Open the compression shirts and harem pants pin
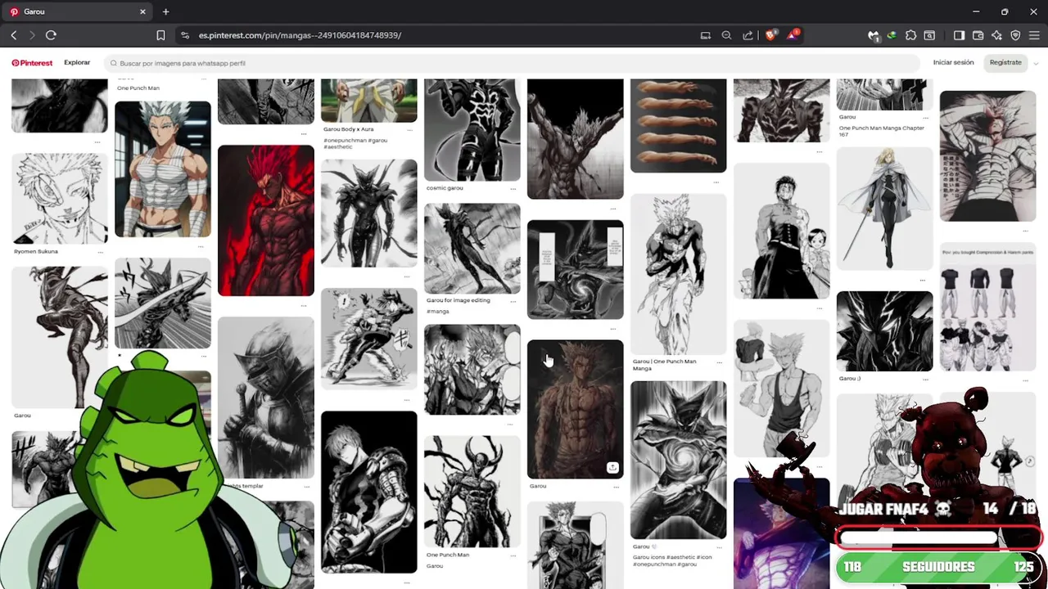This screenshot has height=589, width=1048. 987,307
